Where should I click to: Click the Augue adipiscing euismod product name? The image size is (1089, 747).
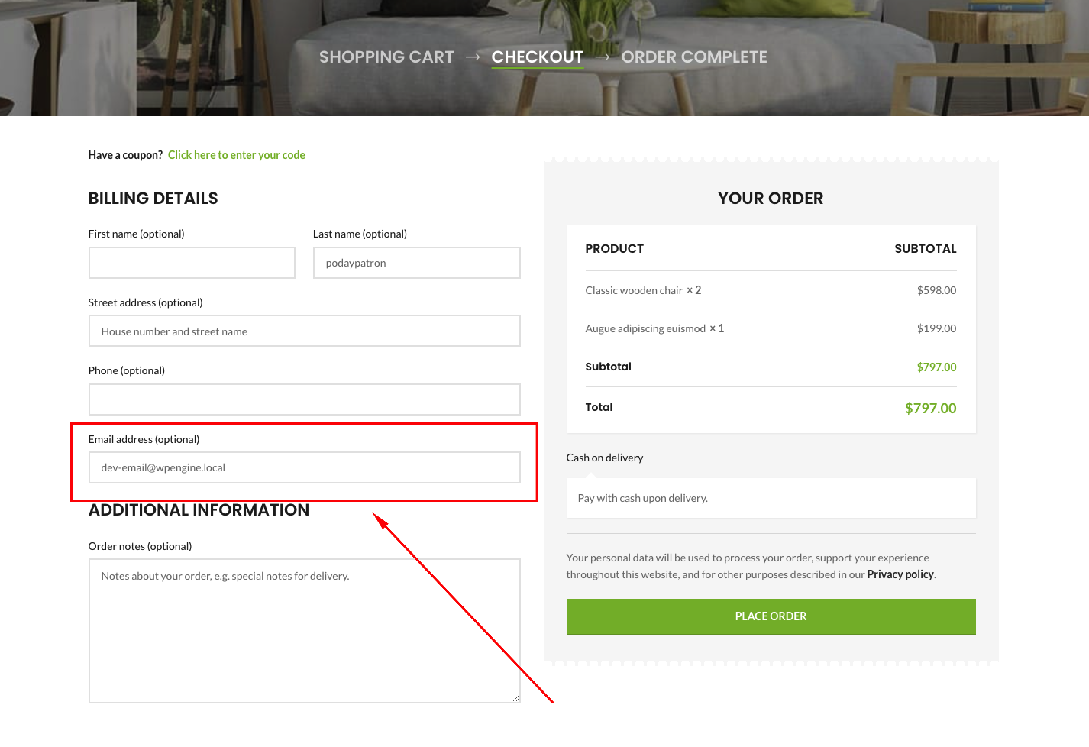pos(645,328)
